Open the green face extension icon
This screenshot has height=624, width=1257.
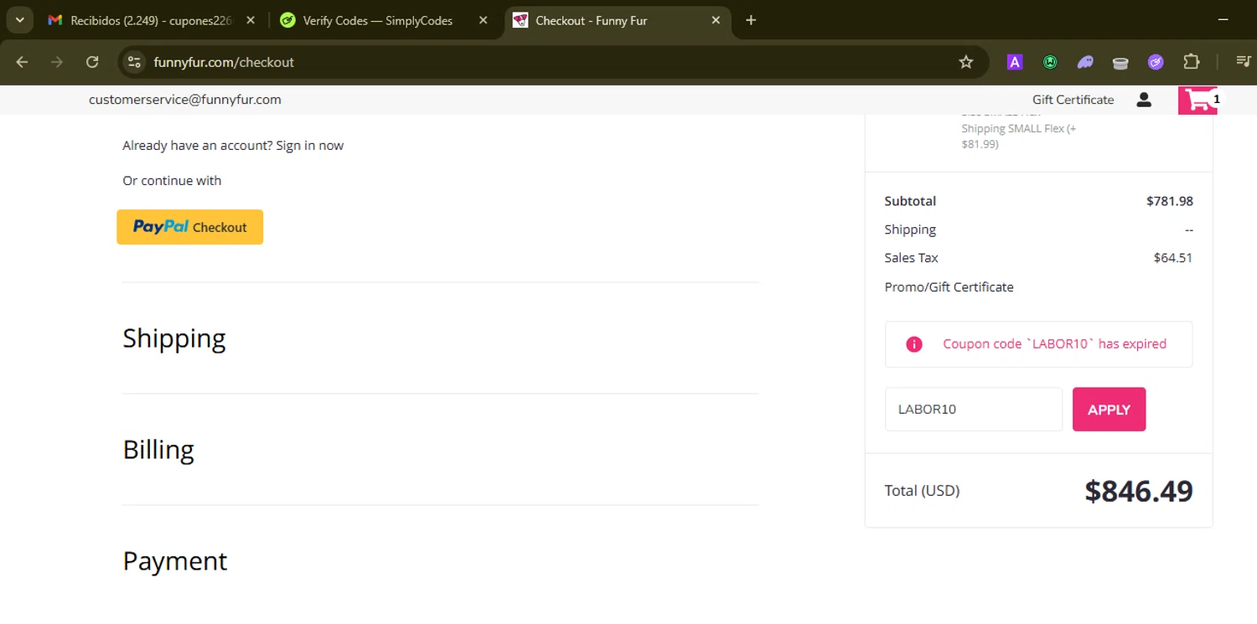(x=1050, y=62)
